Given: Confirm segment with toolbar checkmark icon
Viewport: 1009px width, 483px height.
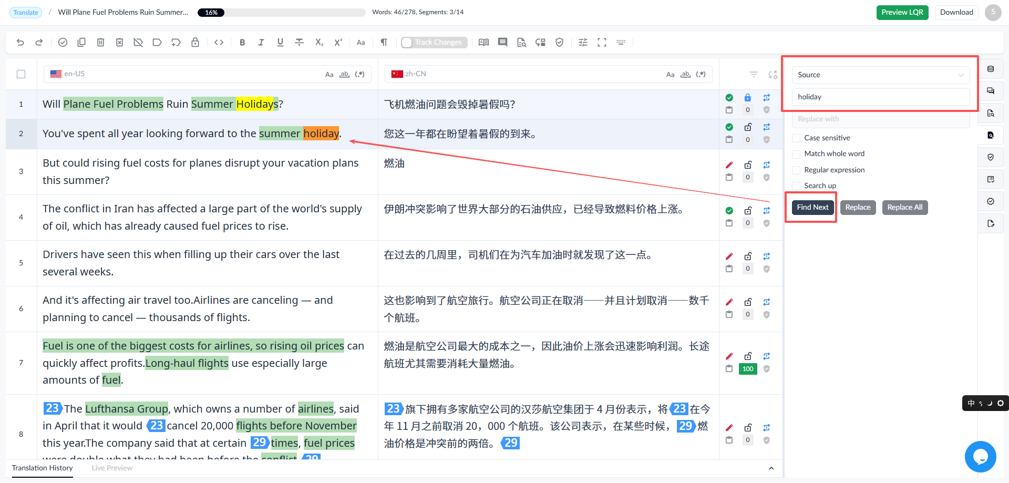Looking at the screenshot, I should pos(63,43).
